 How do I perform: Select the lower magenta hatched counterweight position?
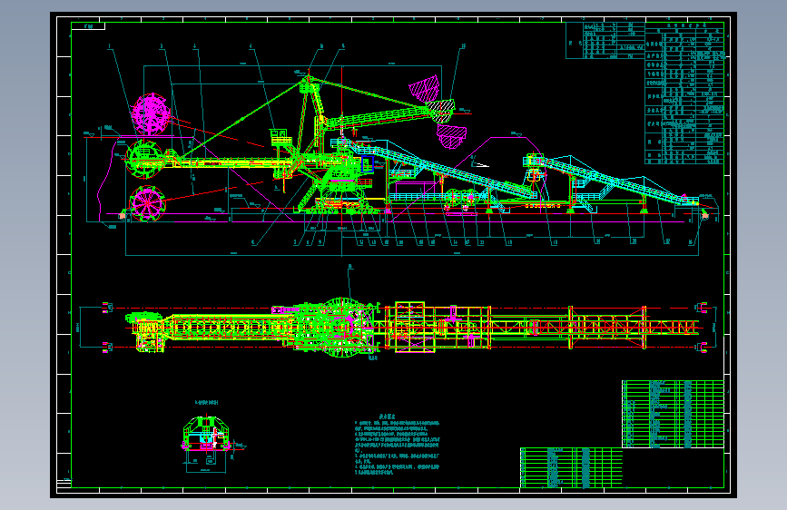point(451,136)
